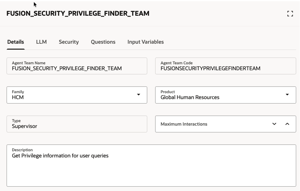This screenshot has width=300, height=191.
Task: Go to the Security tab
Action: point(69,42)
